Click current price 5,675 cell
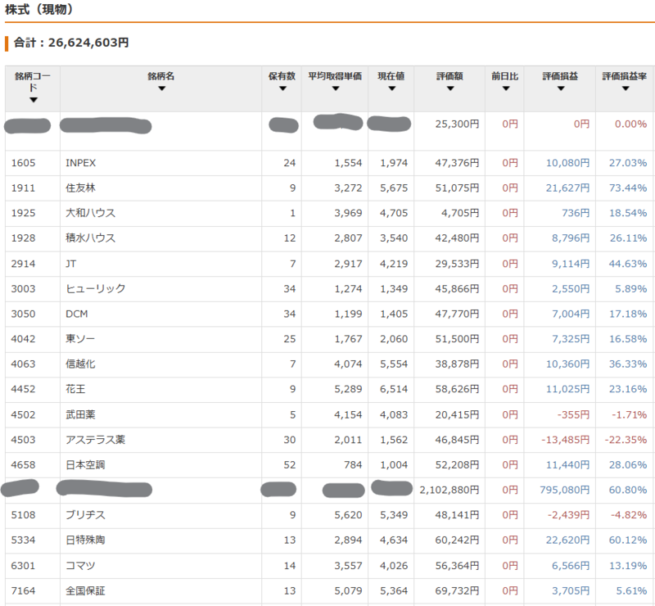Screen dimensions: 655x606 coord(394,188)
